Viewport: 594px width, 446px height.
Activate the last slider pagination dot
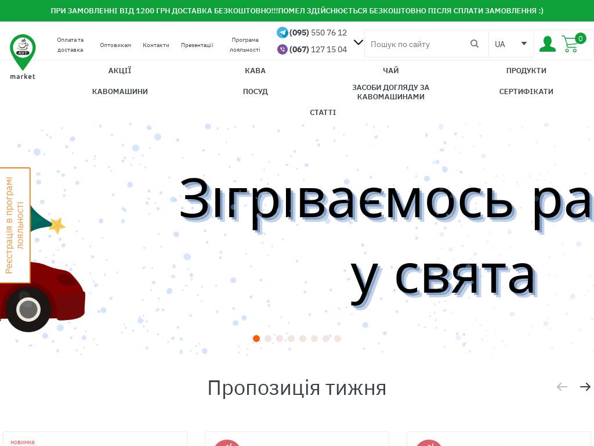pos(338,339)
